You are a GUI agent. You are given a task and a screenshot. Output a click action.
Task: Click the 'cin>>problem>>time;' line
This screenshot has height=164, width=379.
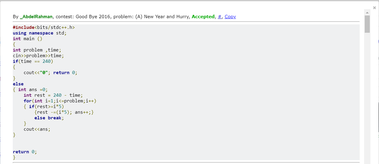pos(39,56)
